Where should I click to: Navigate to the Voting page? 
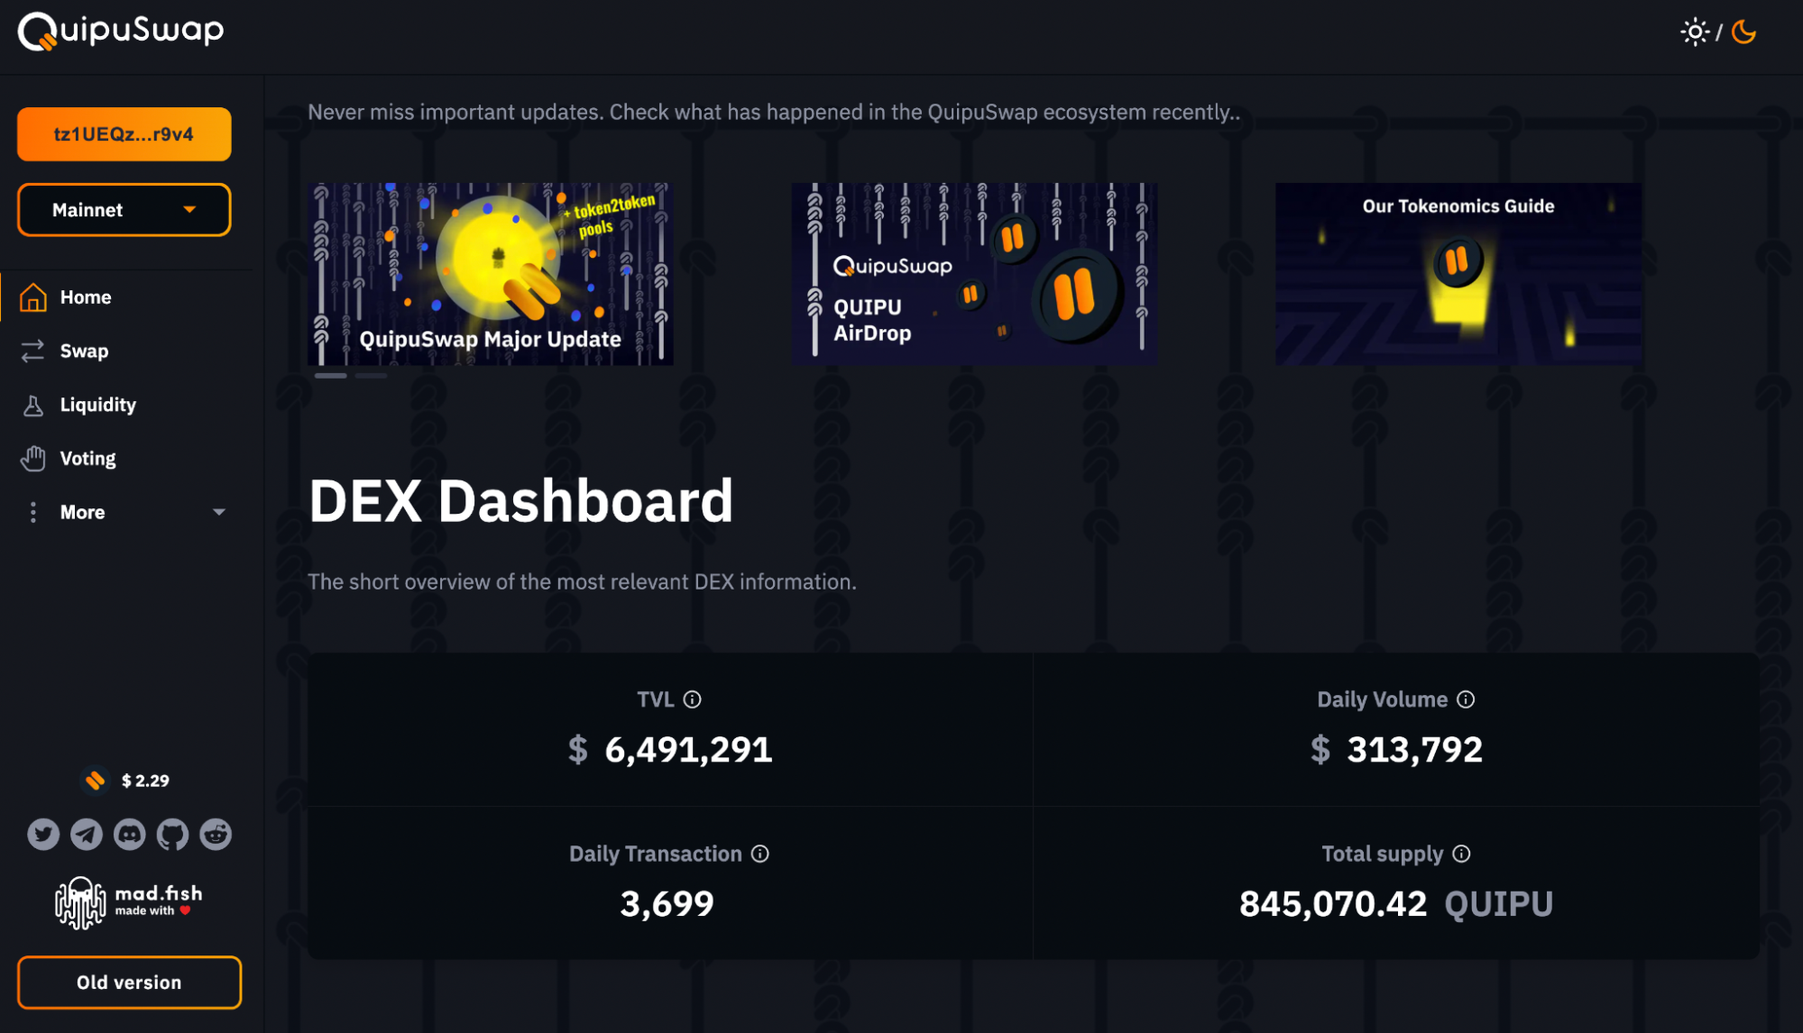point(87,459)
